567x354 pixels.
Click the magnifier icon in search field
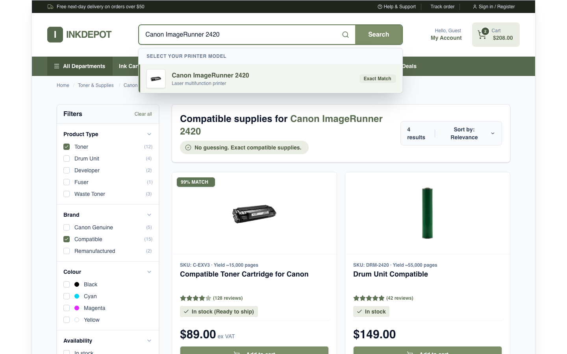[x=345, y=35]
